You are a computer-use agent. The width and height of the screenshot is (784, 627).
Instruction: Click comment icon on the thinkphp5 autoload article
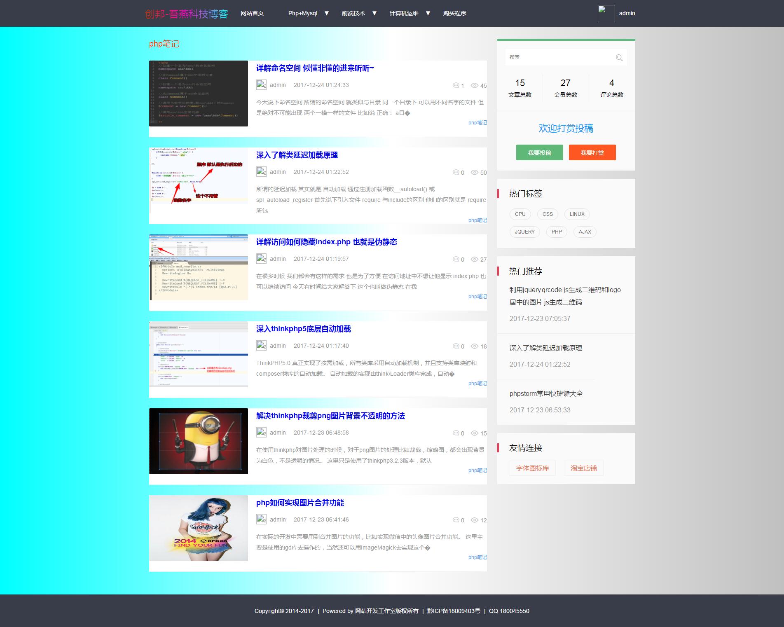456,346
